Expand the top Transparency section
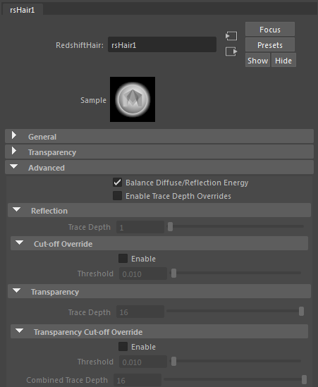Image resolution: width=318 pixels, height=387 pixels. [x=159, y=152]
